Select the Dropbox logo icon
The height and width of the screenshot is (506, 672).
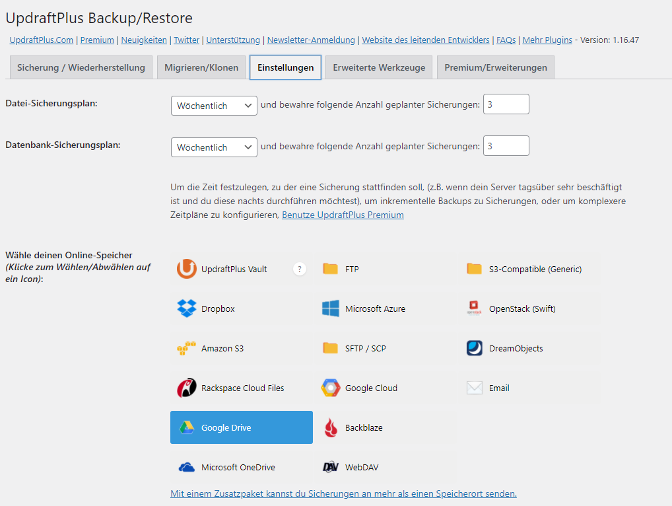click(186, 308)
